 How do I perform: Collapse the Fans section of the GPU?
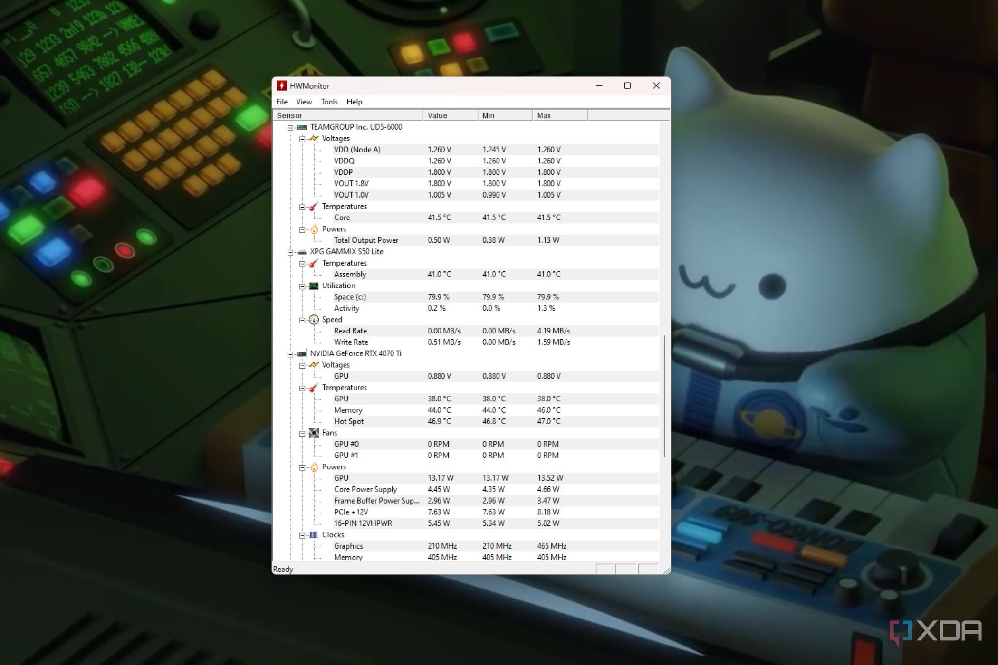click(303, 433)
